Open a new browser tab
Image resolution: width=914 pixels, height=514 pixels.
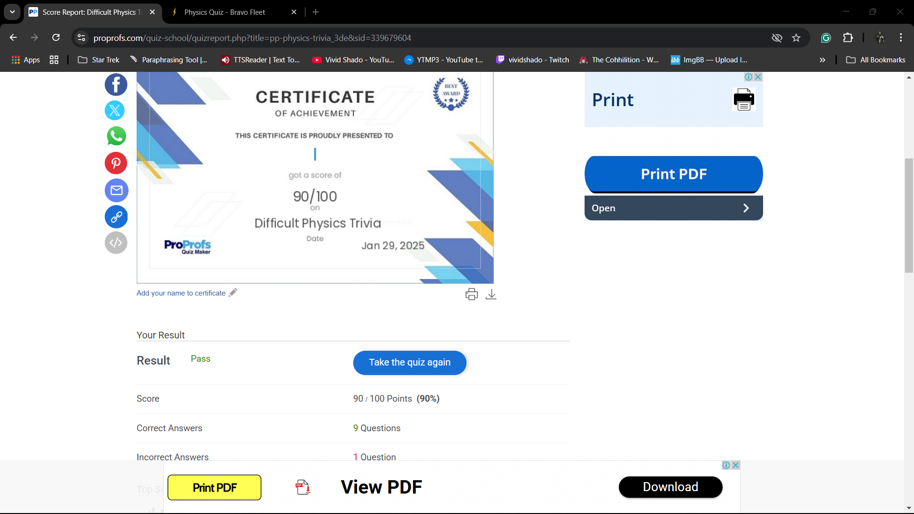tap(316, 12)
